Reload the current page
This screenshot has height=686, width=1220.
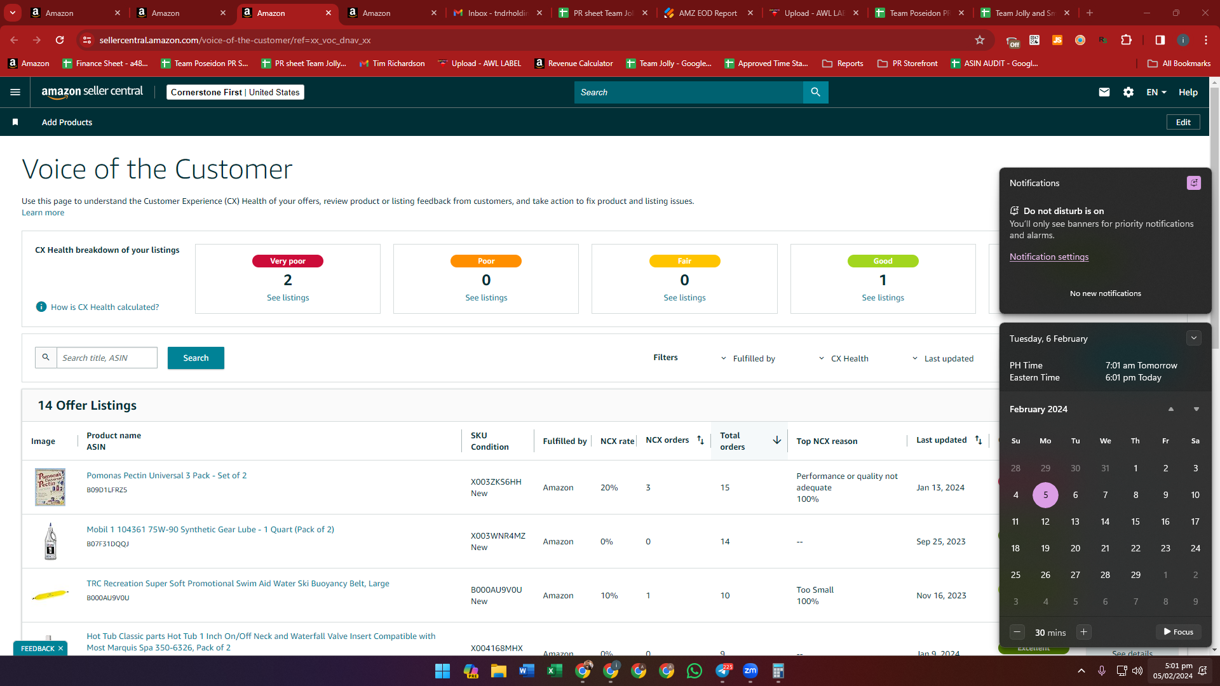click(x=60, y=40)
